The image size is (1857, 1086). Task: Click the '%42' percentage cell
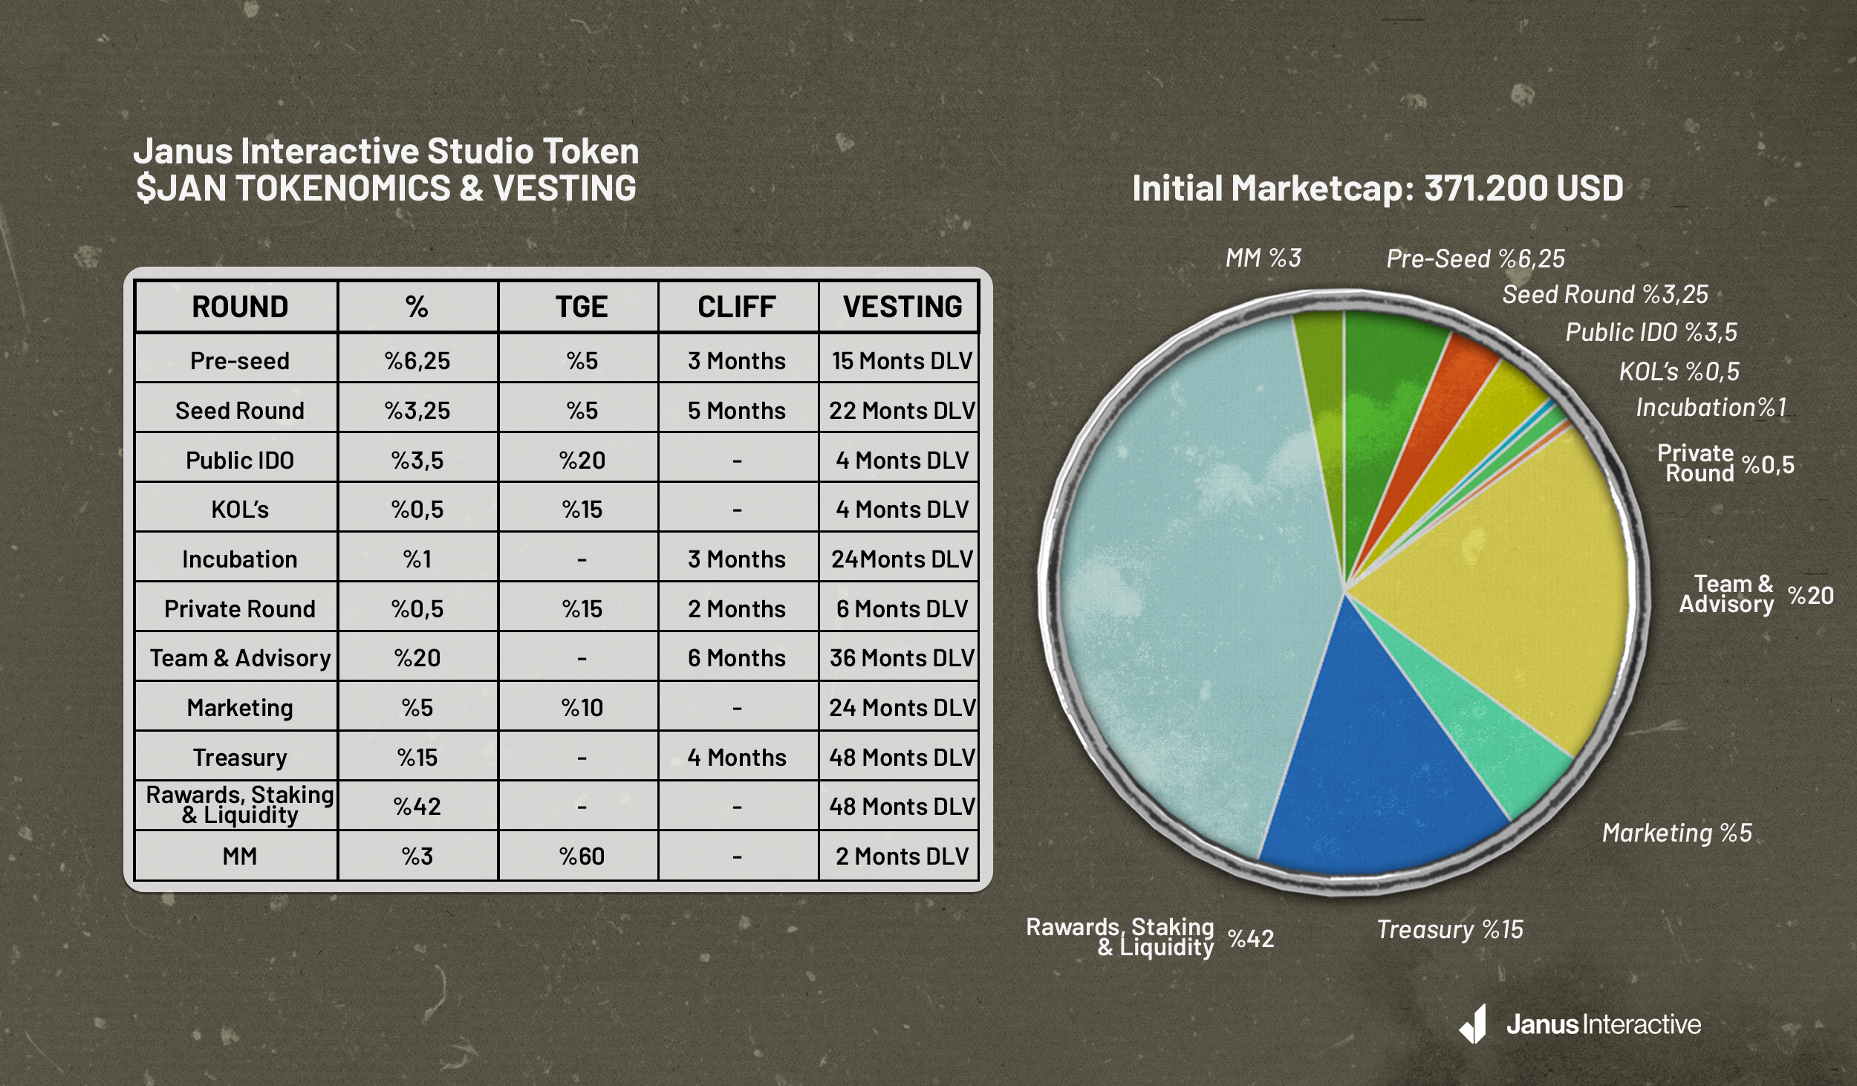tap(418, 805)
